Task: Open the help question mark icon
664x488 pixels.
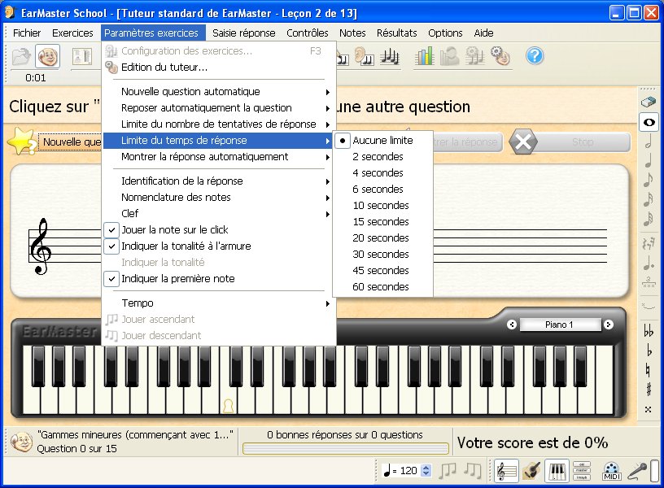Action: click(x=534, y=56)
